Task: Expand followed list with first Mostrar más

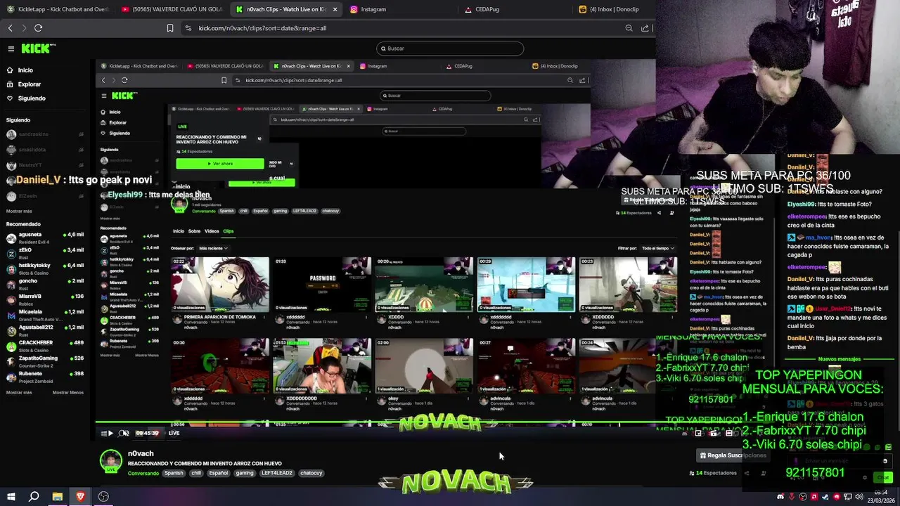Action: point(19,211)
